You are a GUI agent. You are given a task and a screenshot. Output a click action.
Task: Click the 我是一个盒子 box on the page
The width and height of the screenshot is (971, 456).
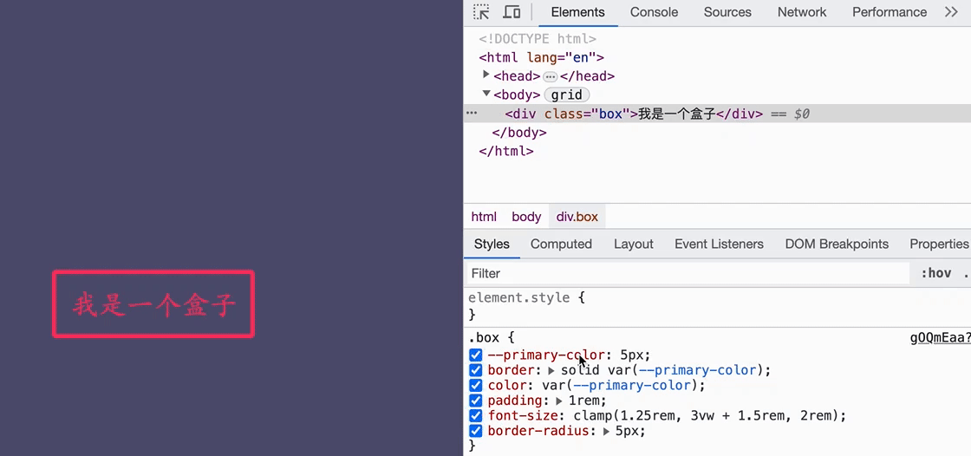point(153,304)
